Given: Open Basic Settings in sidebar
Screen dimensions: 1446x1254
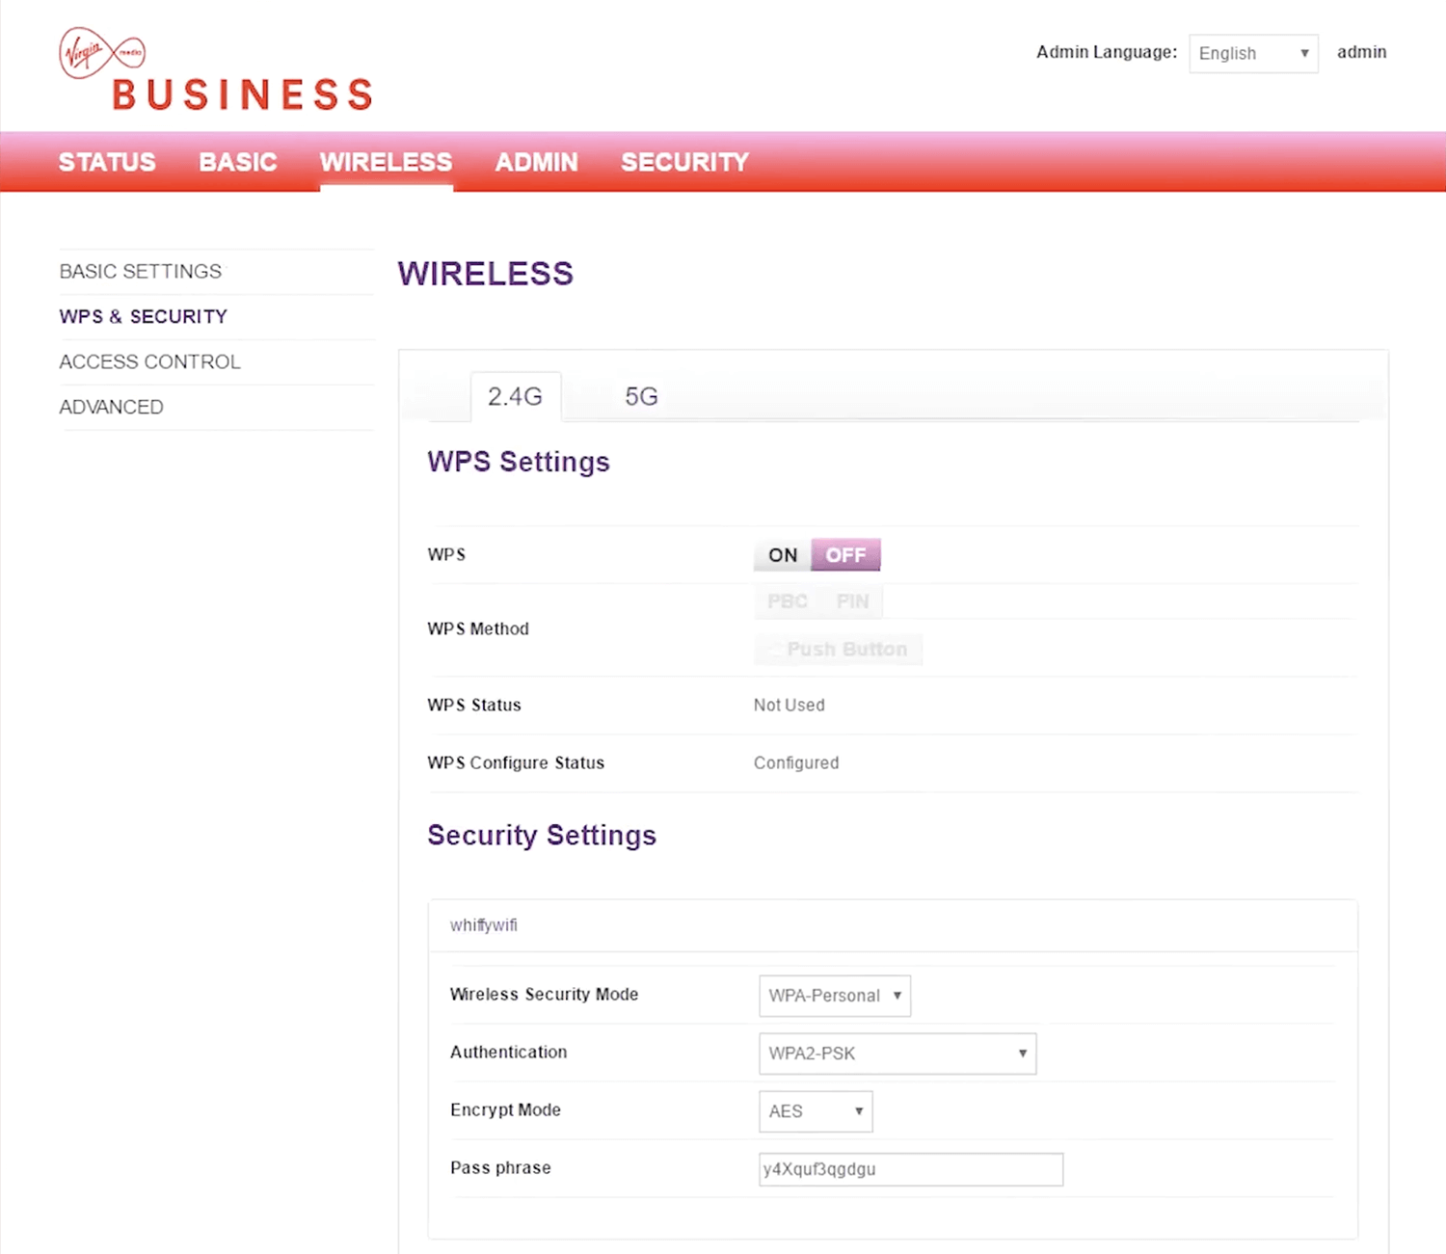Looking at the screenshot, I should pyautogui.click(x=141, y=272).
